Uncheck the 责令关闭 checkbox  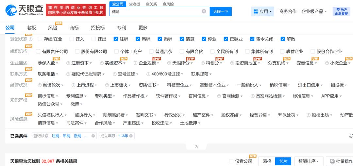[x=252, y=39]
